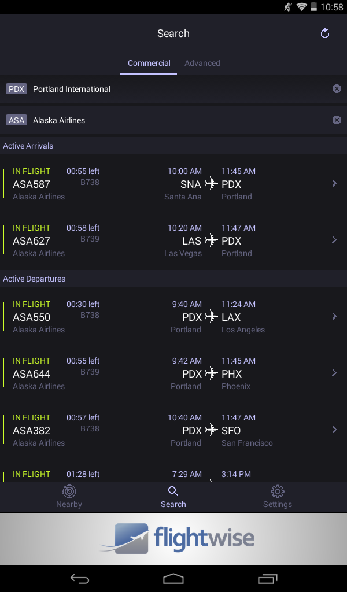Expand ASA587 flight details chevron

tap(334, 183)
